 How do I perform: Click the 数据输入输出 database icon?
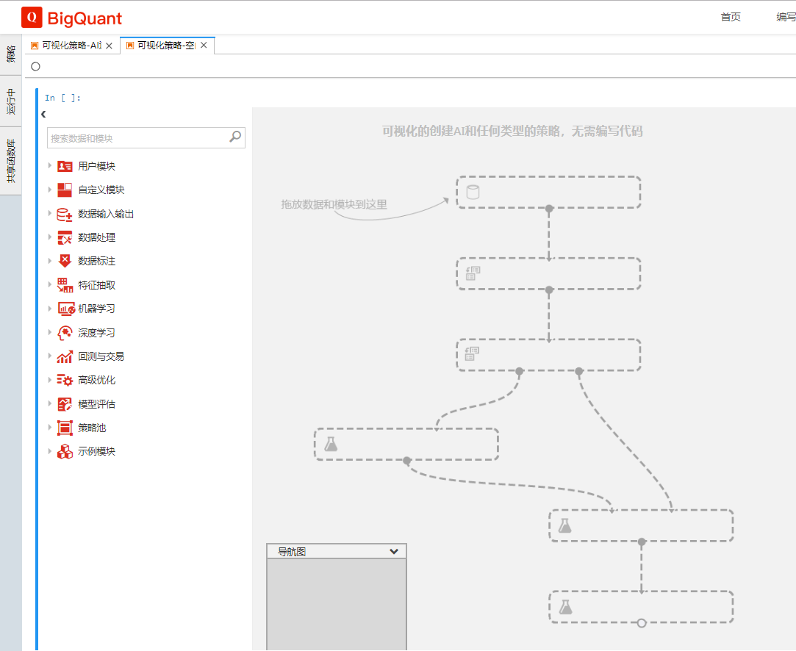coord(65,214)
